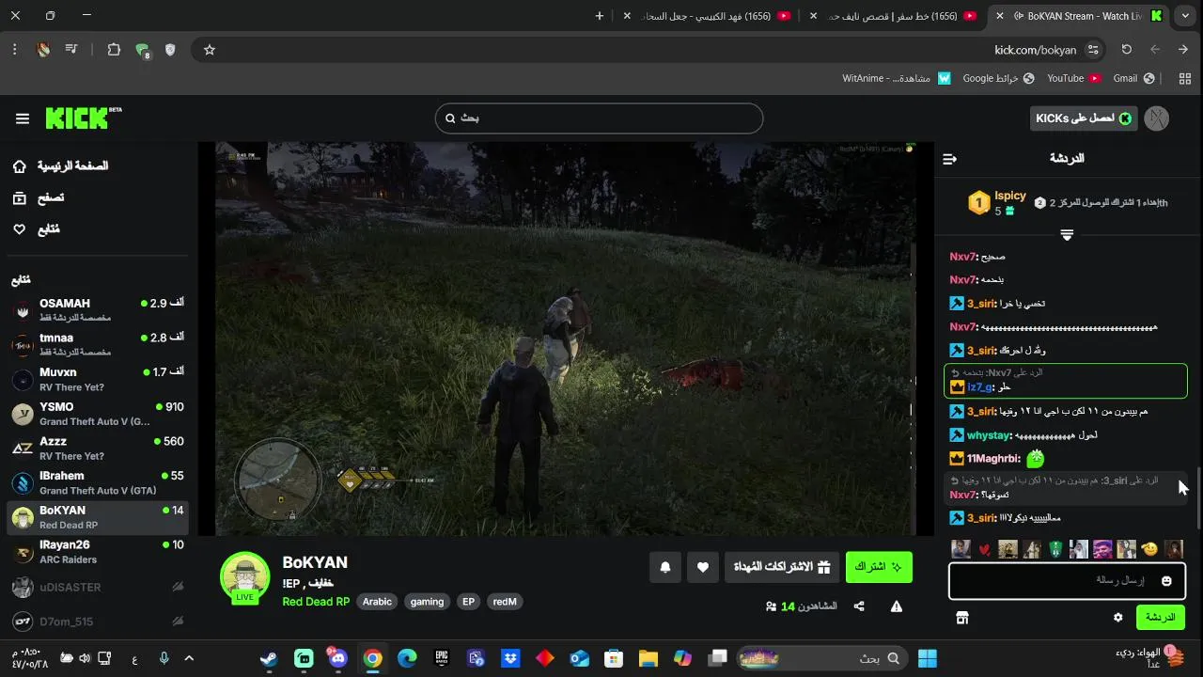1203x677 pixels.
Task: Click the iz7_g username in highlighted message
Action: click(x=979, y=386)
